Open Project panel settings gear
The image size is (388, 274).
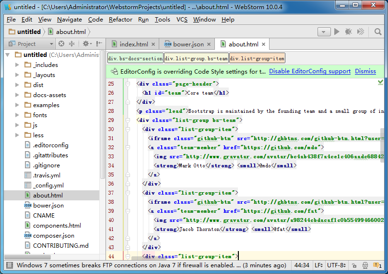click(86, 44)
